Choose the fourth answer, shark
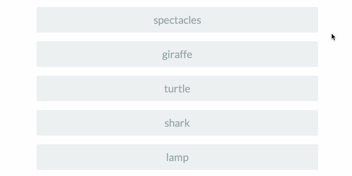The height and width of the screenshot is (176, 352). [x=177, y=123]
